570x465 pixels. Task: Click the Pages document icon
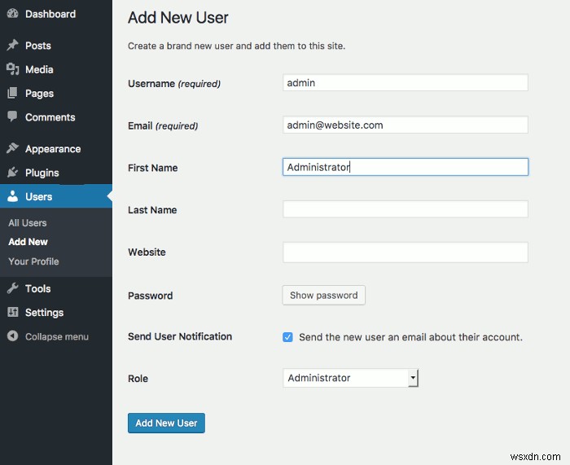(x=12, y=93)
